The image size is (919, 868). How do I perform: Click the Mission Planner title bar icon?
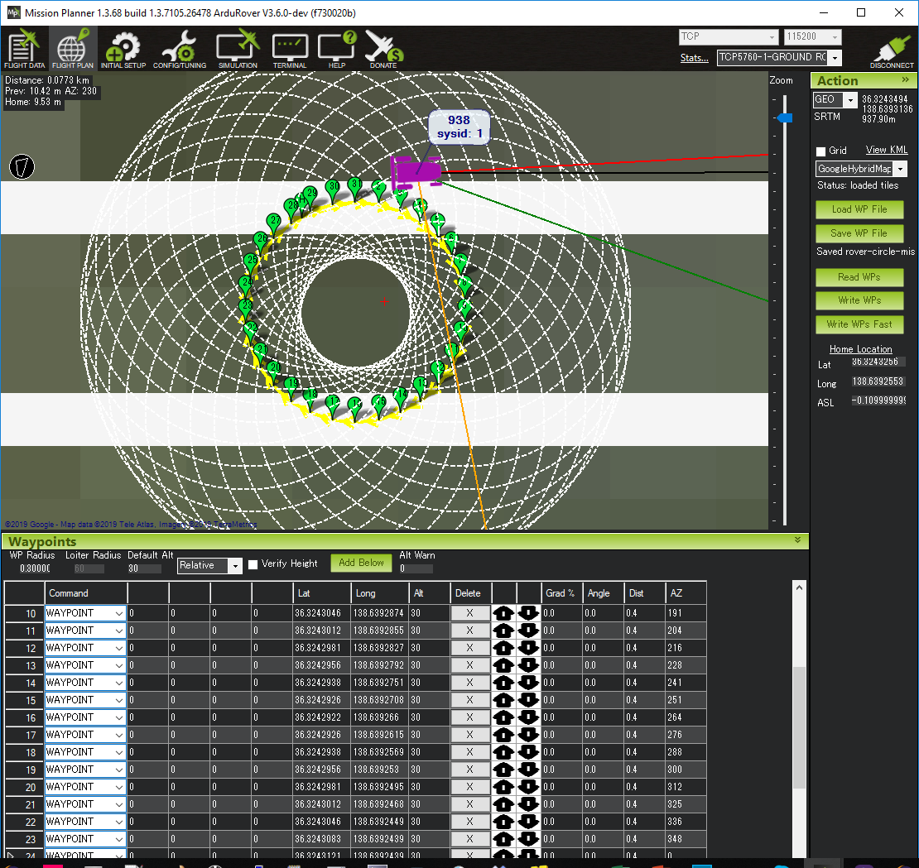click(x=13, y=12)
